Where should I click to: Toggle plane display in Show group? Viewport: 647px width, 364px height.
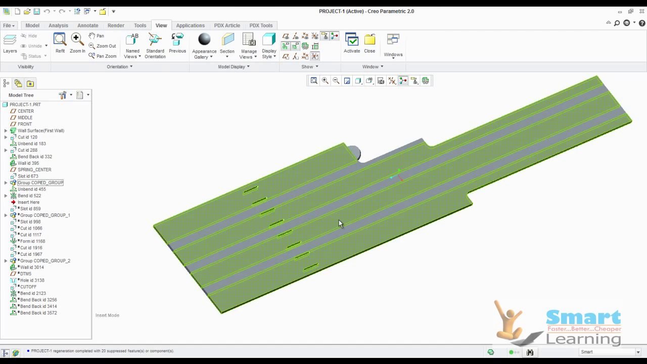(286, 36)
